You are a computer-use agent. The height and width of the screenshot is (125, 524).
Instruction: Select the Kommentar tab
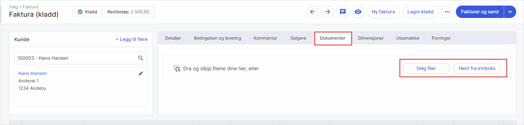point(265,38)
